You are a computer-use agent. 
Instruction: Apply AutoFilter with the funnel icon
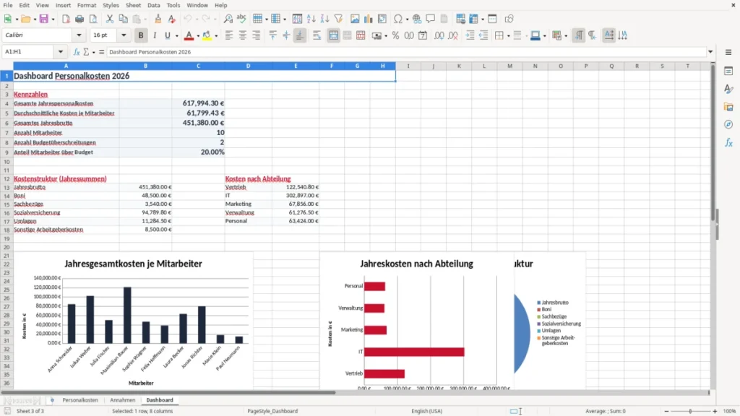[338, 19]
